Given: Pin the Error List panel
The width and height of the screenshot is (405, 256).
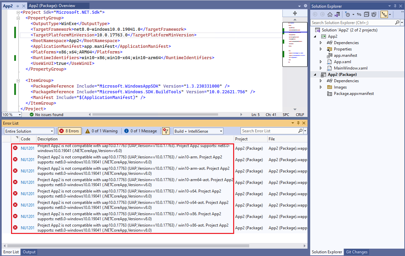Looking at the screenshot, I should 298,123.
